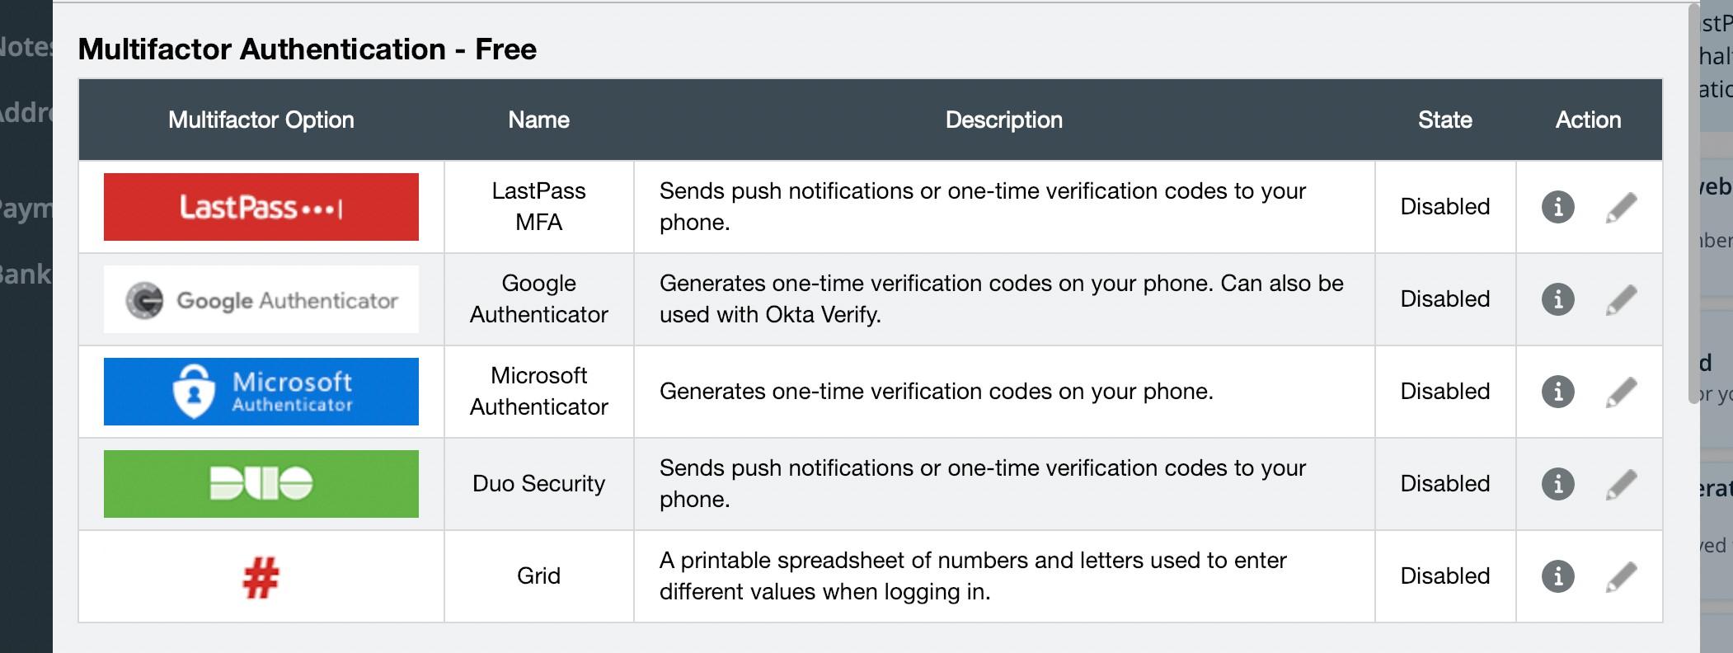Click the pencil icon for Google Authenticator

(1621, 299)
